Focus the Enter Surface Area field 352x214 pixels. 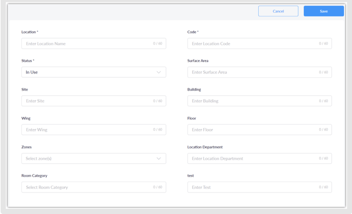tap(259, 72)
